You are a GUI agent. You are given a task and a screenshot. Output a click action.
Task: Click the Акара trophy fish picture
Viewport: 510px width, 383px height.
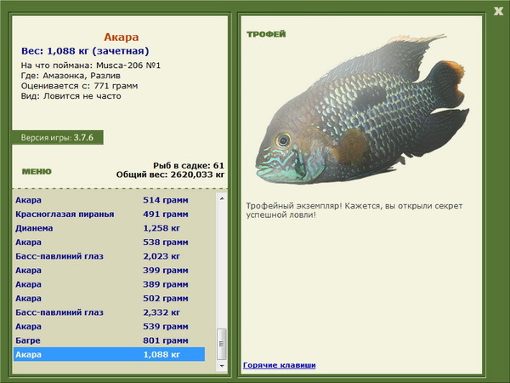point(362,109)
